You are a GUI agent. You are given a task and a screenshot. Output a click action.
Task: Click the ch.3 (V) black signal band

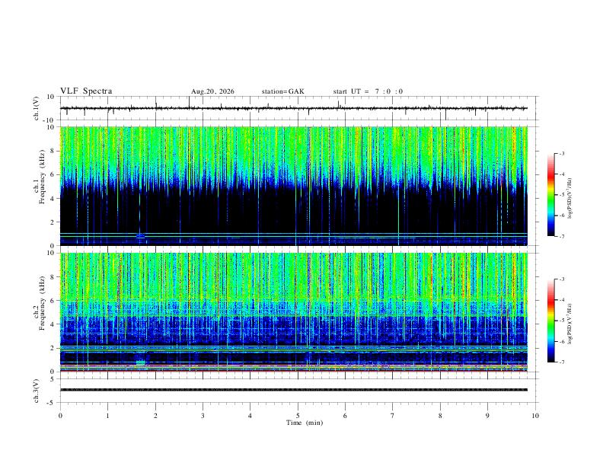click(x=293, y=390)
